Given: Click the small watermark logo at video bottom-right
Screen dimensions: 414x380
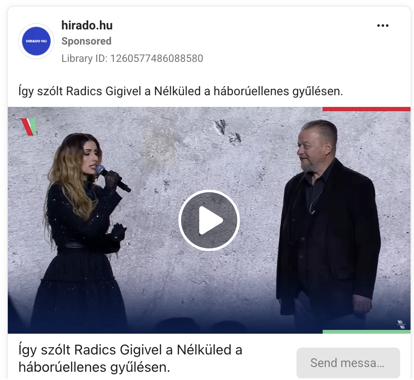Looking at the screenshot, I should click(x=401, y=324).
